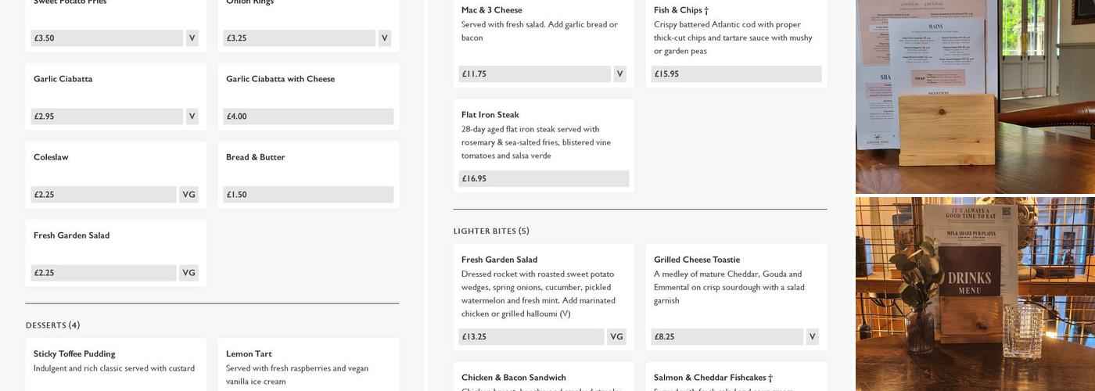1095x391 pixels.
Task: Click the Sticky Toffee Pudding title
Action: (74, 353)
